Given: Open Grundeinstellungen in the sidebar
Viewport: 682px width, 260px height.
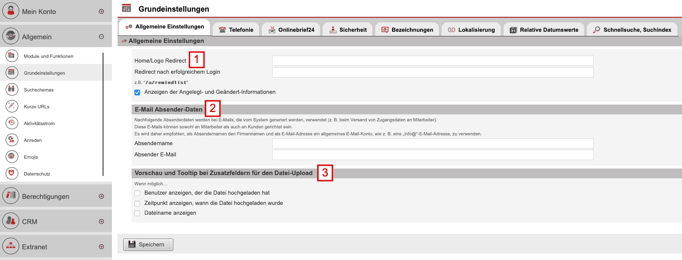Looking at the screenshot, I should 44,73.
